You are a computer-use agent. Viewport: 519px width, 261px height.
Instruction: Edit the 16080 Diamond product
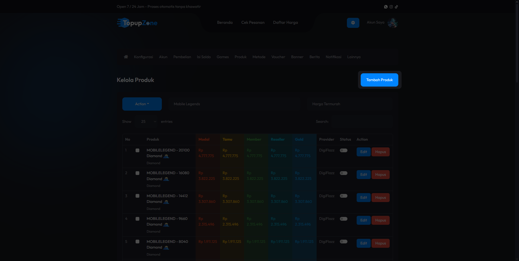pos(364,175)
